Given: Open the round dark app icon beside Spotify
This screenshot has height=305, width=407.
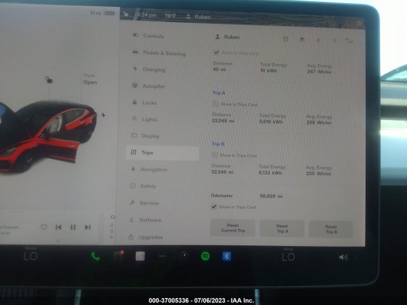Looking at the screenshot, I should [x=184, y=255].
